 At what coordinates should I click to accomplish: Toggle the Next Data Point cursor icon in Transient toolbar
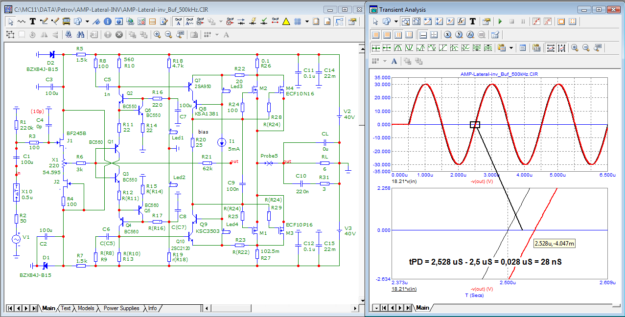coord(376,47)
